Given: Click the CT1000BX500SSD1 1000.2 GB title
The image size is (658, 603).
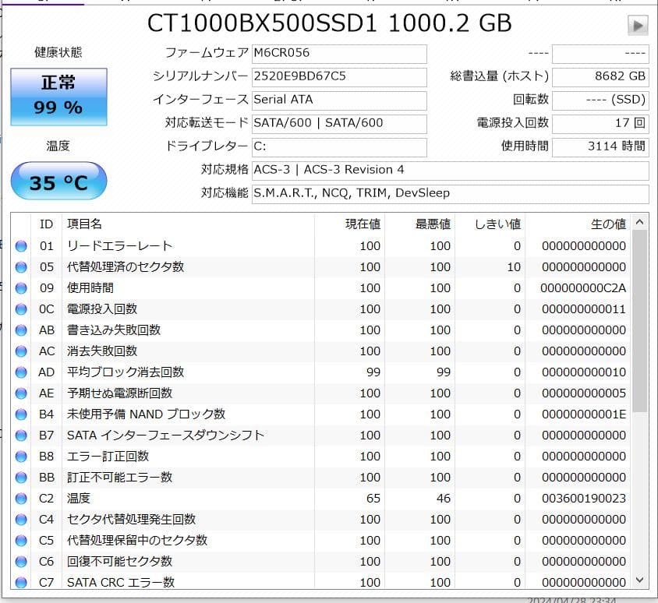Looking at the screenshot, I should point(330,23).
